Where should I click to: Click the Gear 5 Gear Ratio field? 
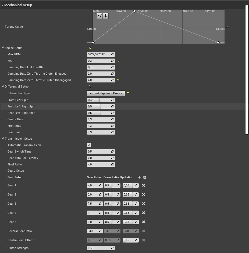click(x=95, y=222)
